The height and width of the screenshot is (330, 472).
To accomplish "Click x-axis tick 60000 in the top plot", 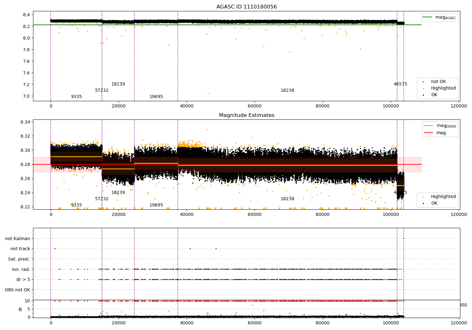I will (255, 106).
